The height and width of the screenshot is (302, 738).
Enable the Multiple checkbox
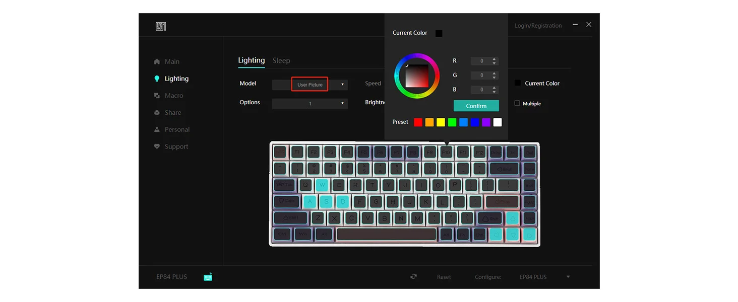[x=517, y=103]
